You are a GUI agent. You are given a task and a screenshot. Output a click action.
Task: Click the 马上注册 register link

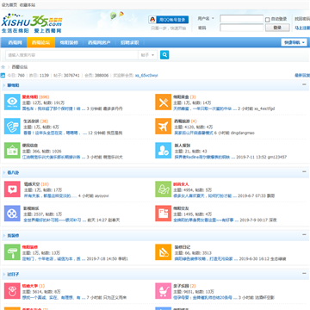(x=302, y=28)
